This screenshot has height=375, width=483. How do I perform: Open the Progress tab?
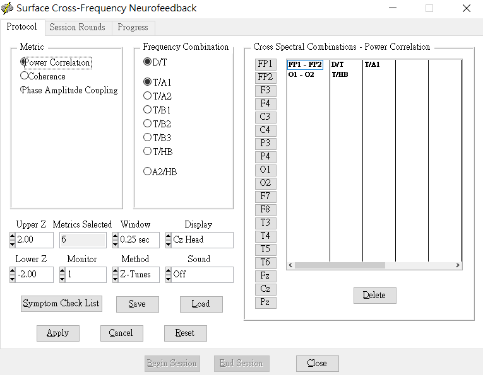tap(133, 27)
